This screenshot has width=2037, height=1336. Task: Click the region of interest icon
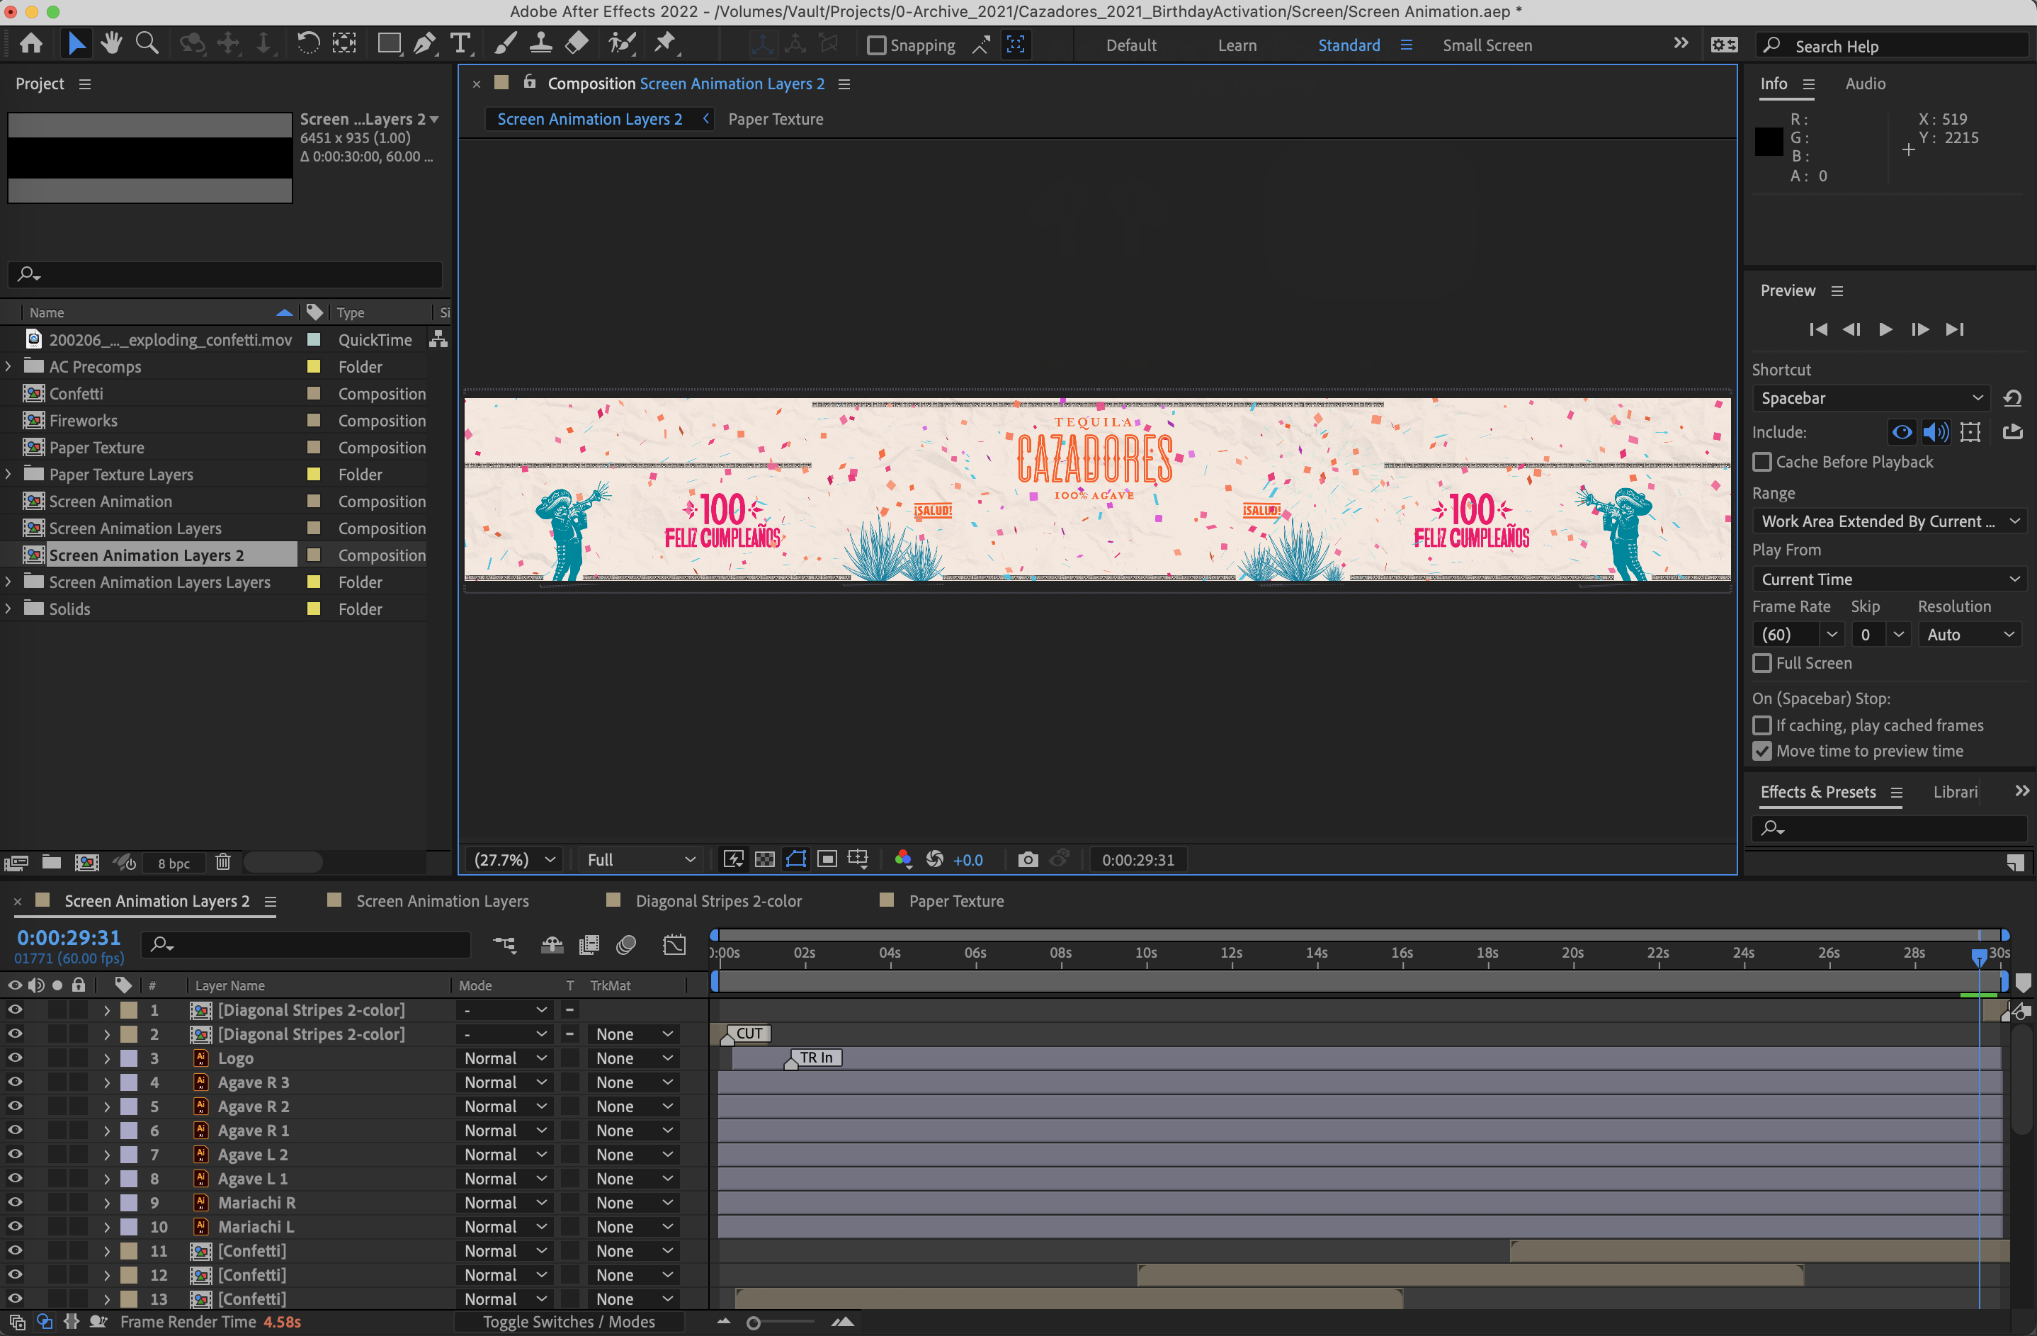pos(827,859)
